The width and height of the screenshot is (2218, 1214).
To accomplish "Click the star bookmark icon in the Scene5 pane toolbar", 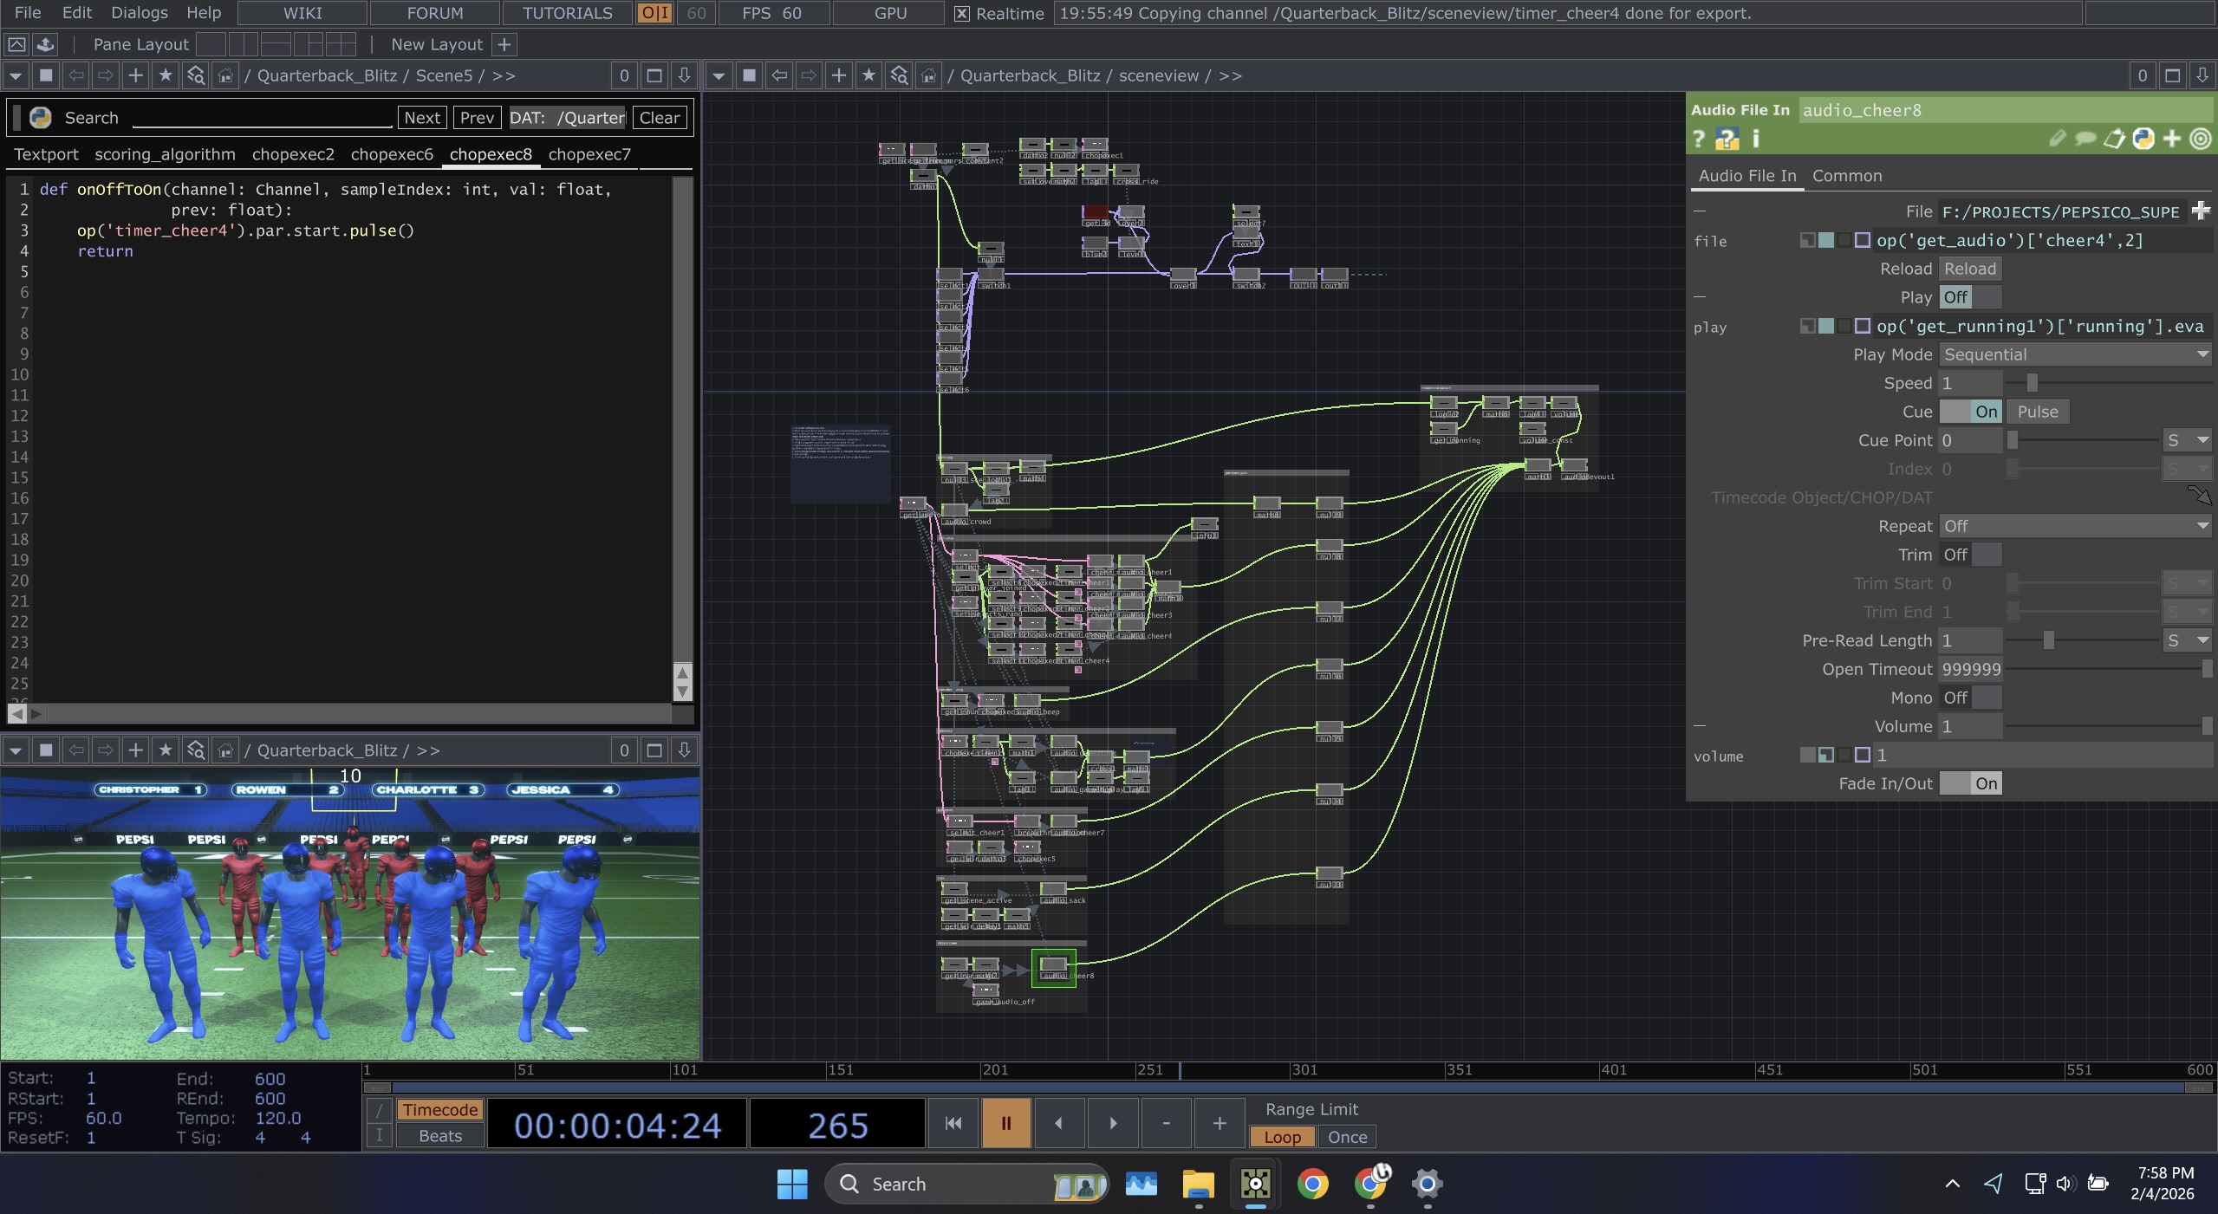I will point(165,75).
